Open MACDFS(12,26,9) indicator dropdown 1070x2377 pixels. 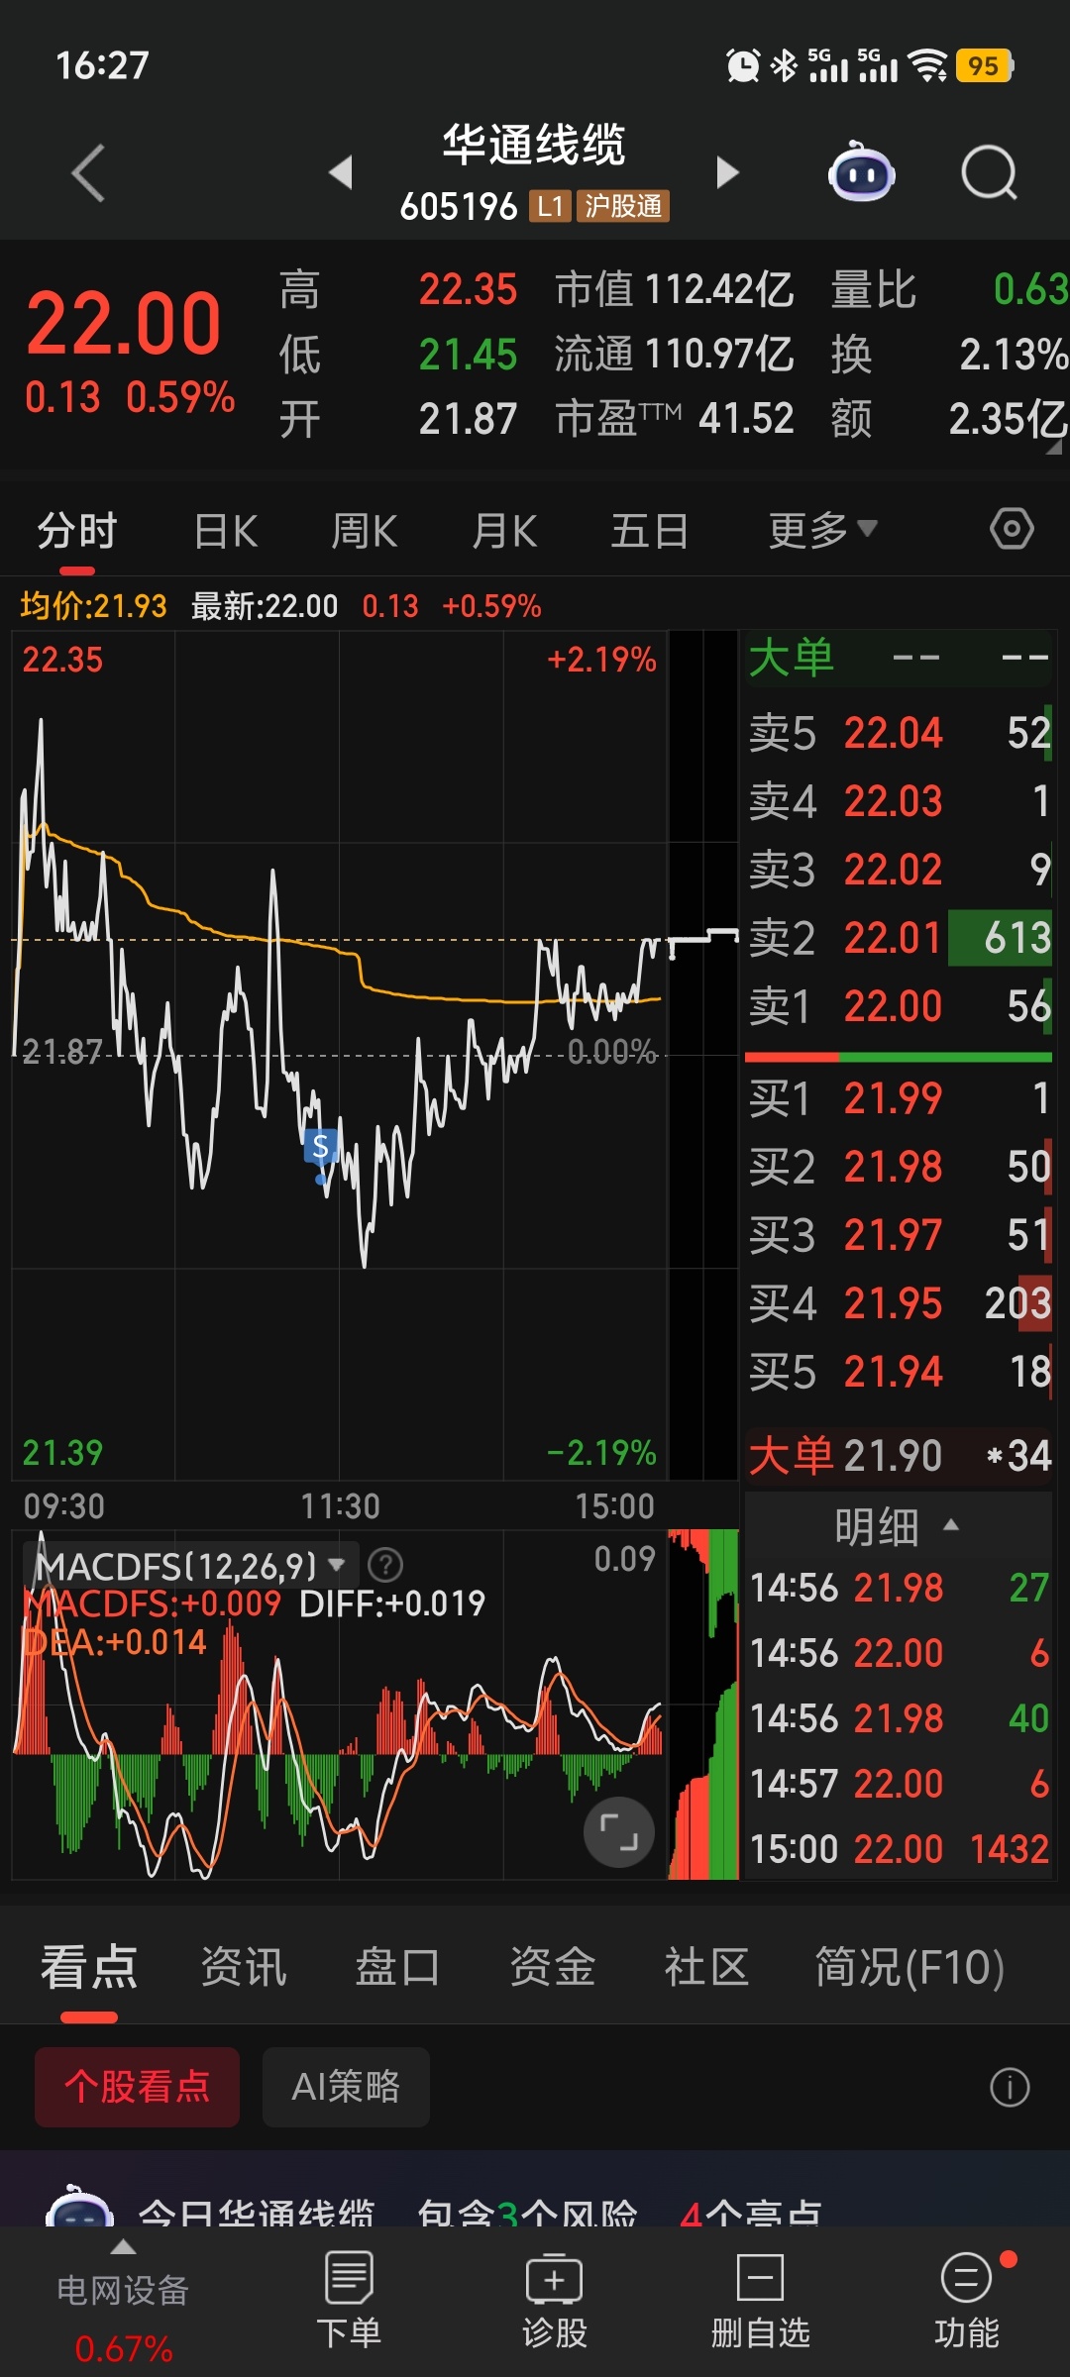pos(189,1566)
